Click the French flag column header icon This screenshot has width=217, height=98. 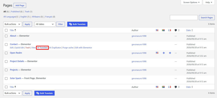coord(170,30)
